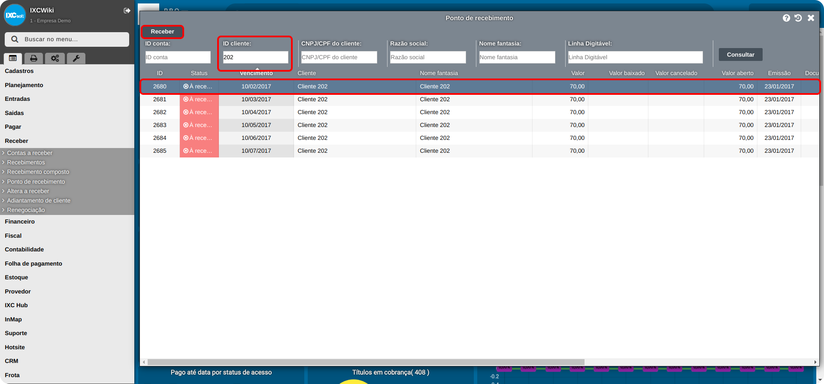Open Altera a receber submenu item

[28, 191]
